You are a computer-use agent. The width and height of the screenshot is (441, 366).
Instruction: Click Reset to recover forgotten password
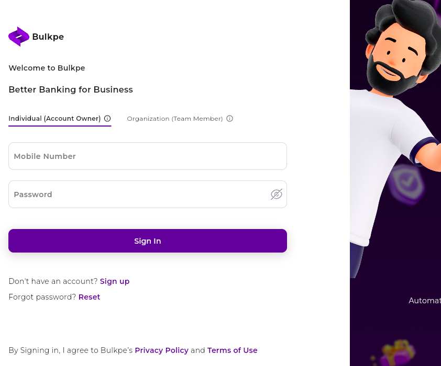[x=89, y=297]
